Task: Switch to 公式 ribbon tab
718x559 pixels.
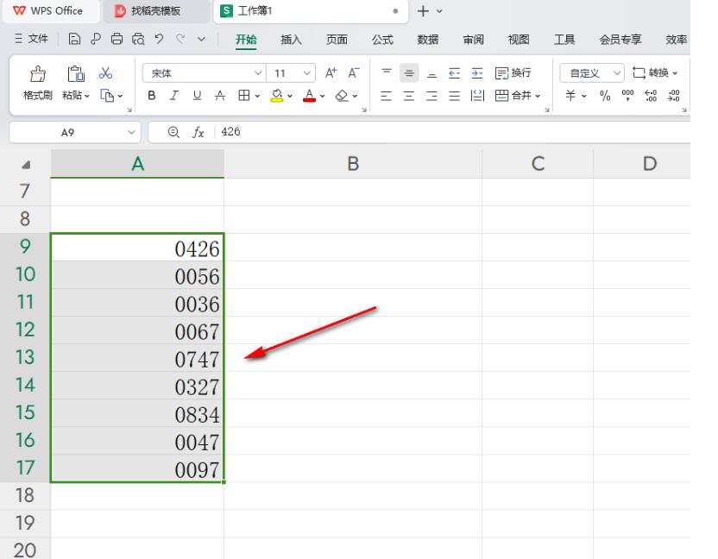Action: (382, 40)
